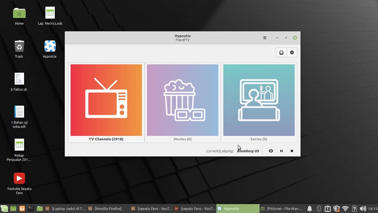
Task: Select the 1.Bahan uji coba.odt document
Action: click(x=19, y=117)
